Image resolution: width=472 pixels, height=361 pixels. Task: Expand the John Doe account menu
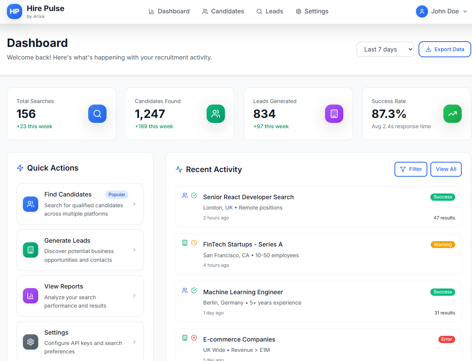pyautogui.click(x=441, y=11)
